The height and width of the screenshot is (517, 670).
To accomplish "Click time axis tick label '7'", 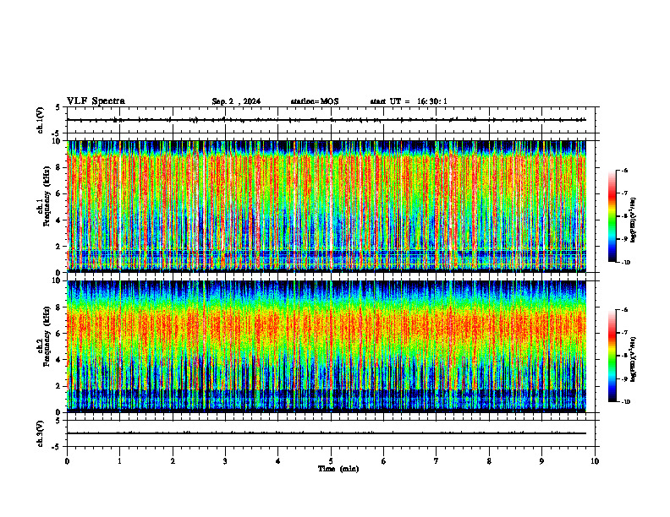I will tap(437, 461).
